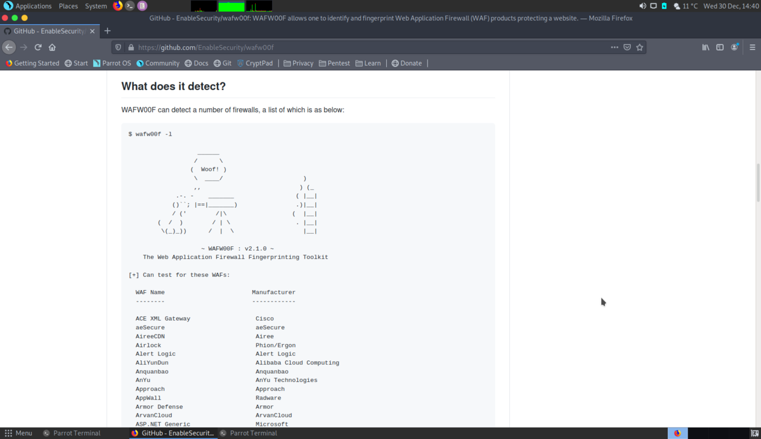
Task: Click the cyan battery icon in system tray
Action: 664,6
